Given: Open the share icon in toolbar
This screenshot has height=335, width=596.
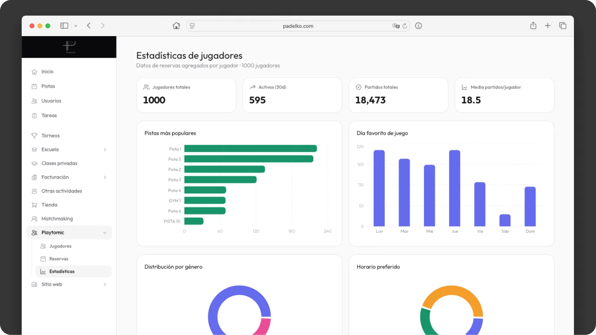Looking at the screenshot, I should (x=533, y=25).
